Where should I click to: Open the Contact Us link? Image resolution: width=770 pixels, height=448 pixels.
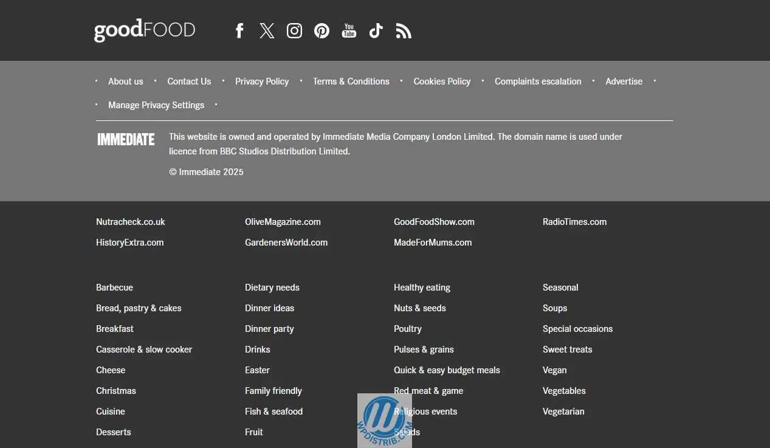[189, 81]
